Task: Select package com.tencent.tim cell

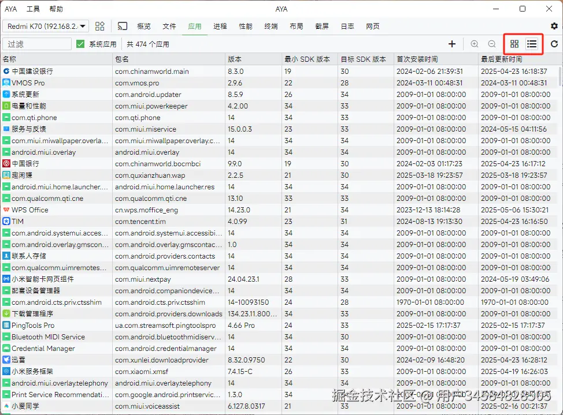Action: 169,221
